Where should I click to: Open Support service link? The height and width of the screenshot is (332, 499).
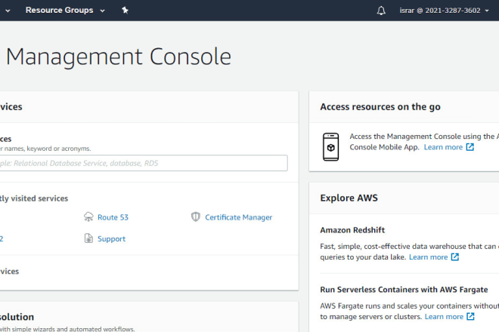[x=111, y=238]
